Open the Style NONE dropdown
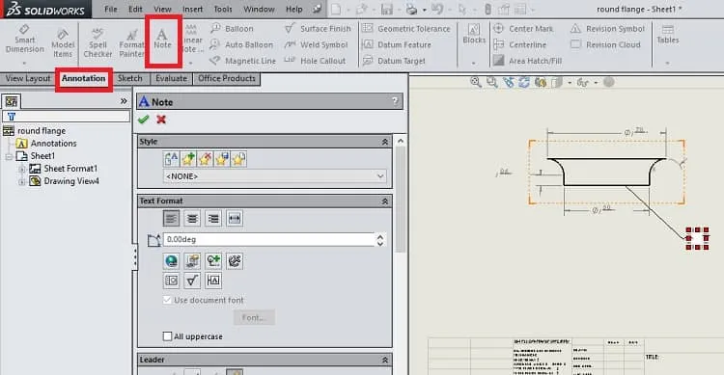 (275, 176)
